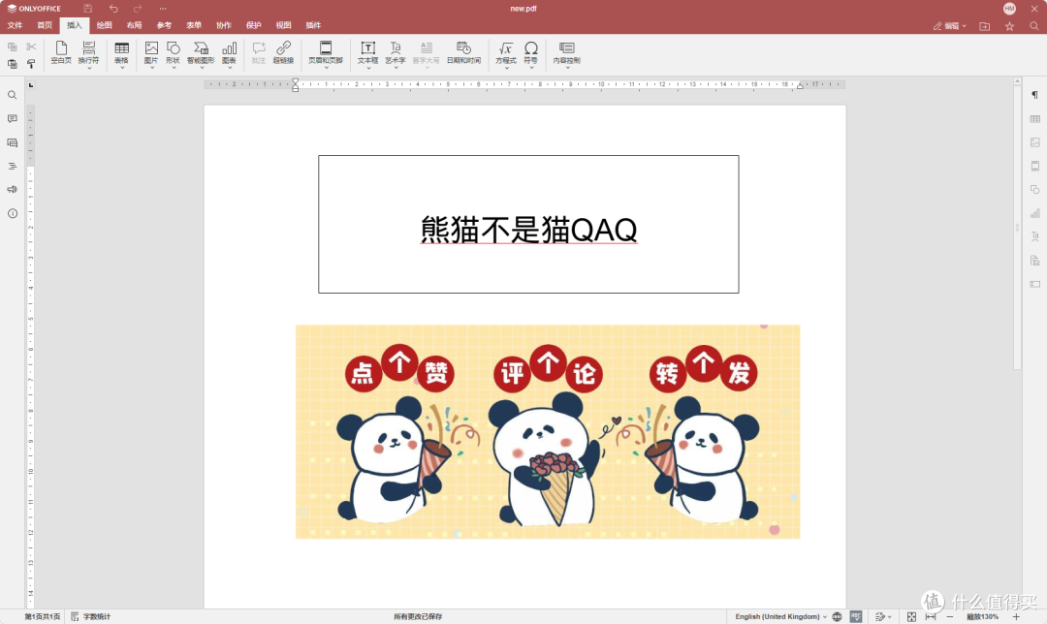Switch to the 首页 (Home) tab
This screenshot has height=624, width=1047.
pyautogui.click(x=45, y=25)
